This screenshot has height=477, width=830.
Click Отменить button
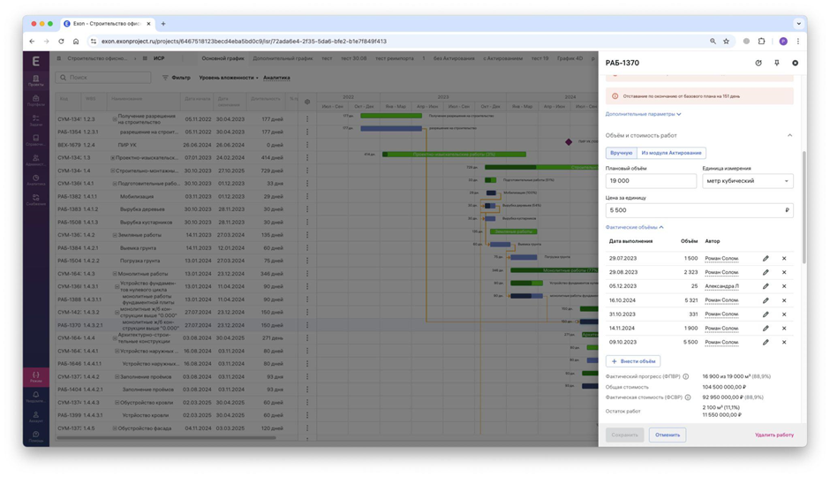(x=667, y=435)
